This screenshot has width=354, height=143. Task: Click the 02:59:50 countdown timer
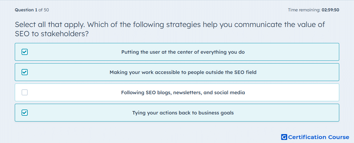point(330,10)
